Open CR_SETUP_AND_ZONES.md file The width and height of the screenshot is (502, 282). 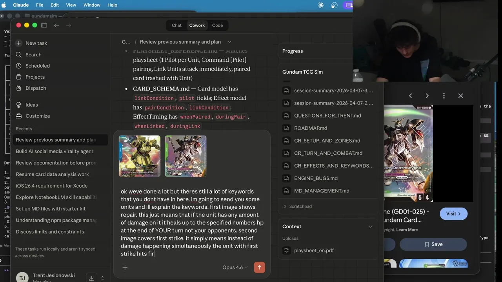point(327,141)
